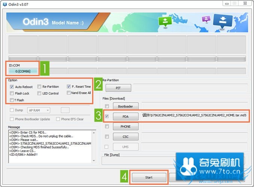
Task: Click 'Check MD5.. Do not unplug' log line
Action: pos(41,136)
